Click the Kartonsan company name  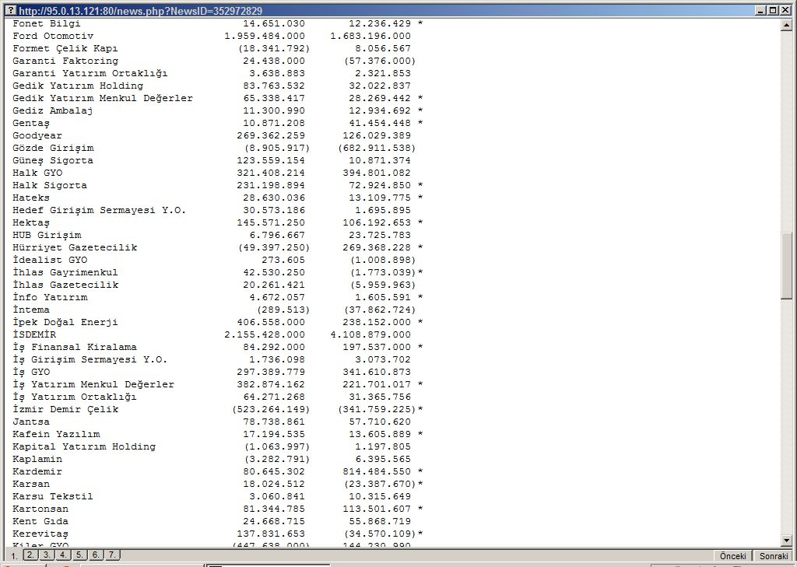tap(40, 509)
